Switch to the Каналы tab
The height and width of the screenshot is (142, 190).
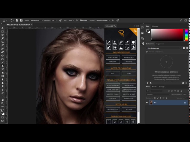pos(155,87)
